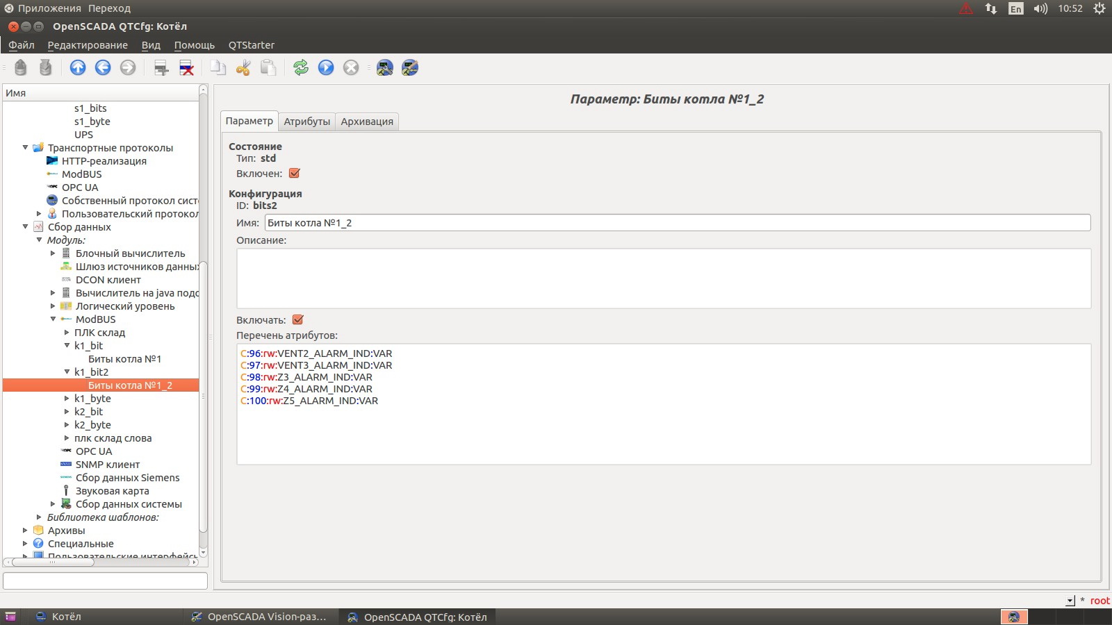Toggle the 'Включать' checkbox
This screenshot has width=1112, height=625.
tap(298, 320)
